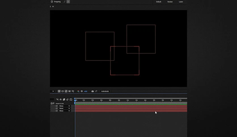Click the work area bar under the ruler
The image size is (237, 137).
[131, 103]
